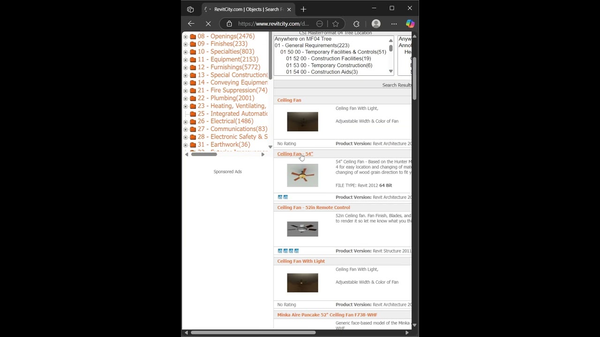Click the 25 - Integrated Automation folder icon
Viewport: 600px width, 337px height.
193,114
